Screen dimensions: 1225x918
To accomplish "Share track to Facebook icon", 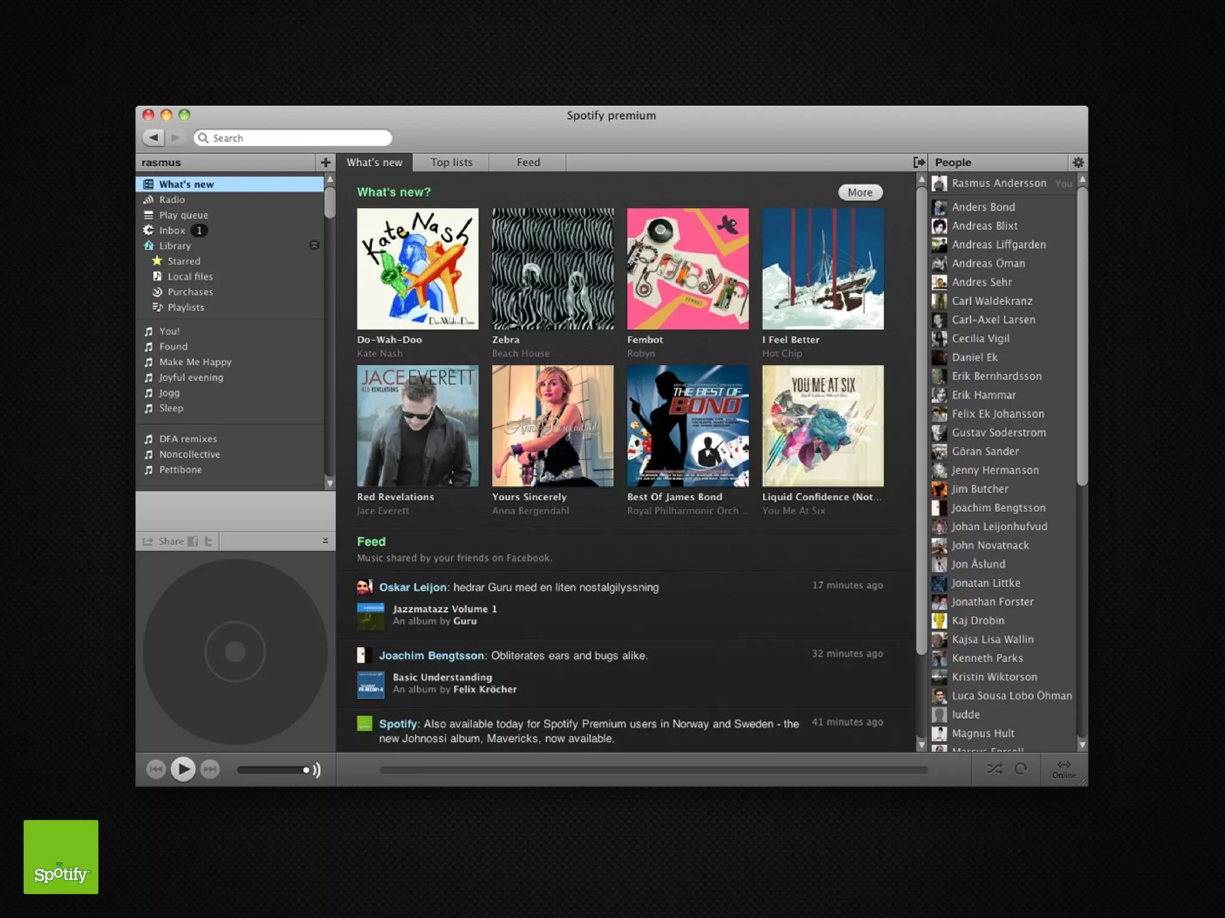I will point(193,541).
